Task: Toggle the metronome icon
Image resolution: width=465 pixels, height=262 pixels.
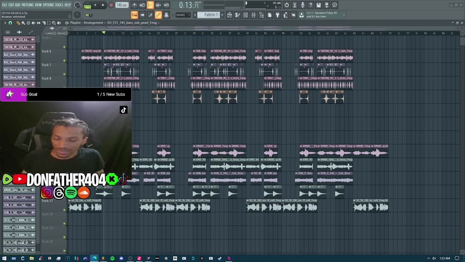Action: coord(134,5)
